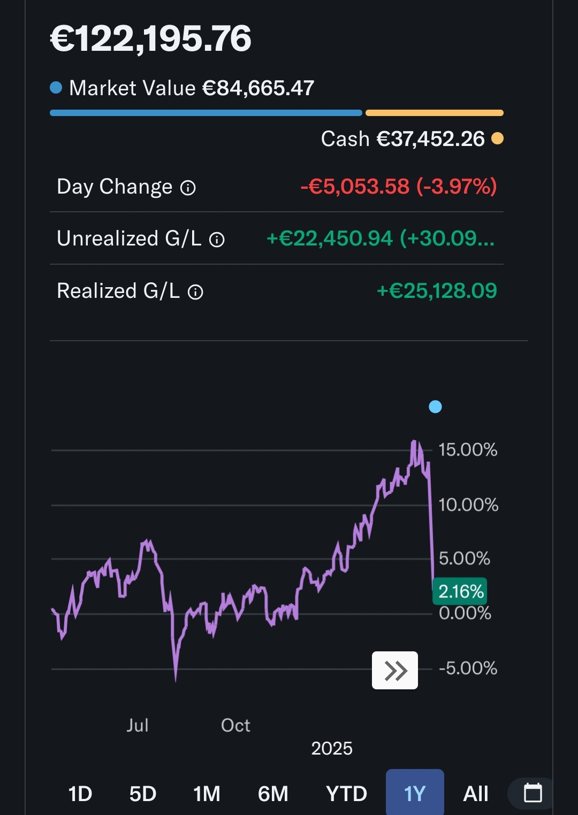Tap the Realized G/L label
Screen dimensions: 578x815
point(118,291)
